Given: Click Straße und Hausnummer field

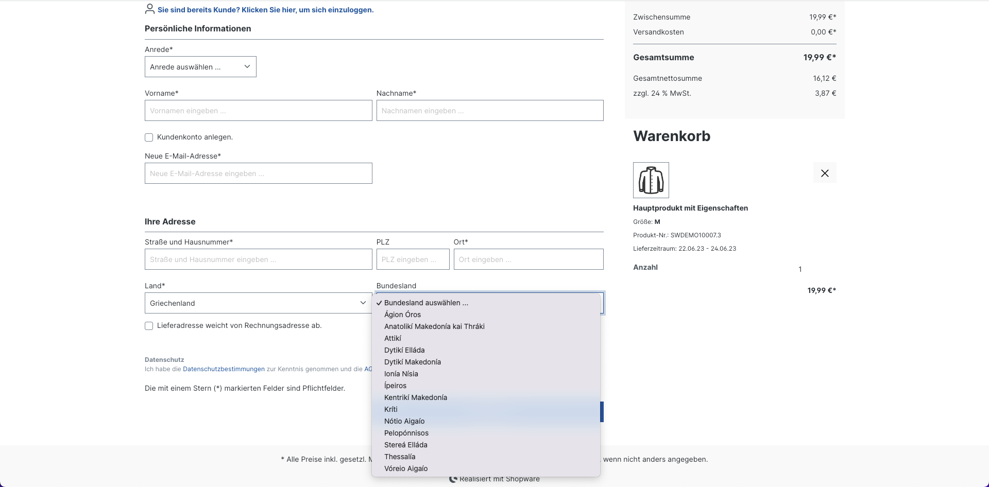Looking at the screenshot, I should (x=258, y=259).
